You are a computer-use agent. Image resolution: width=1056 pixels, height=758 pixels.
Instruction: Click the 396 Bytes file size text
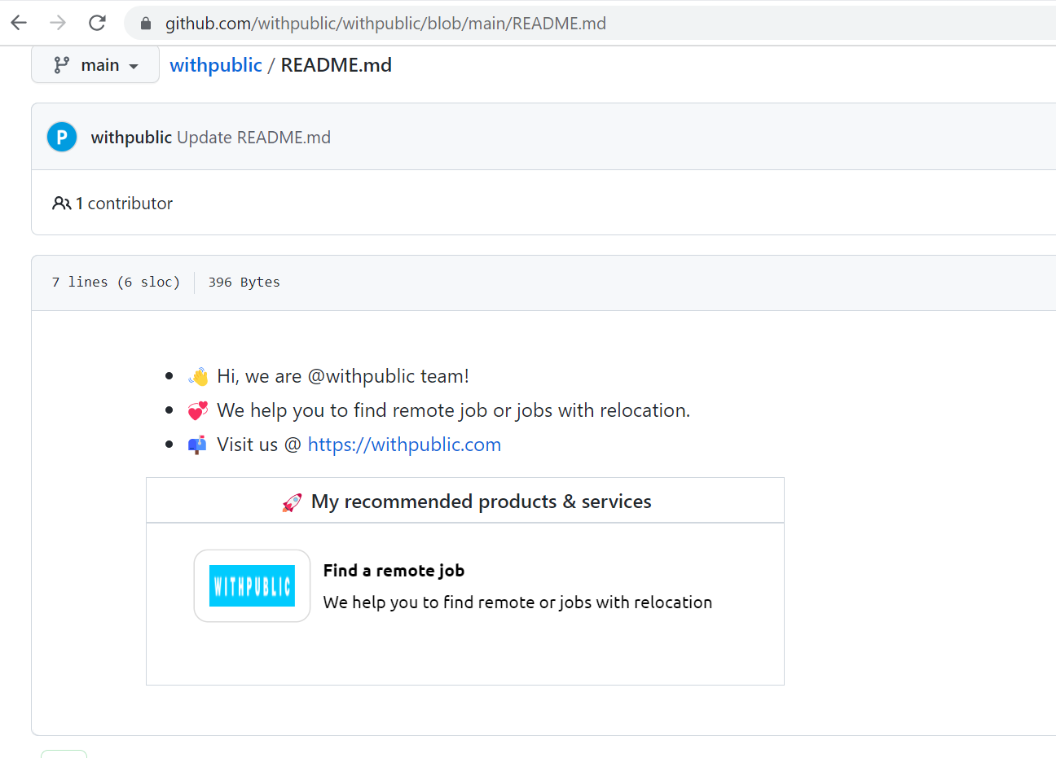click(x=244, y=282)
